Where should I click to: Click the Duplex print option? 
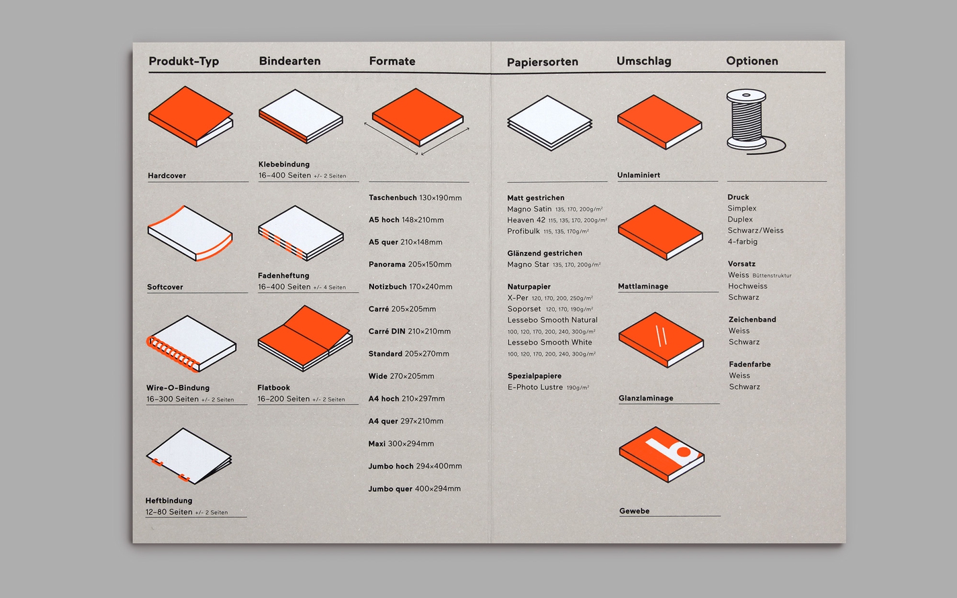click(x=740, y=219)
